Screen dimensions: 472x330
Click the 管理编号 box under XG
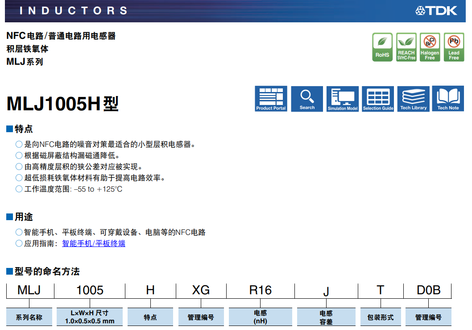pyautogui.click(x=201, y=317)
